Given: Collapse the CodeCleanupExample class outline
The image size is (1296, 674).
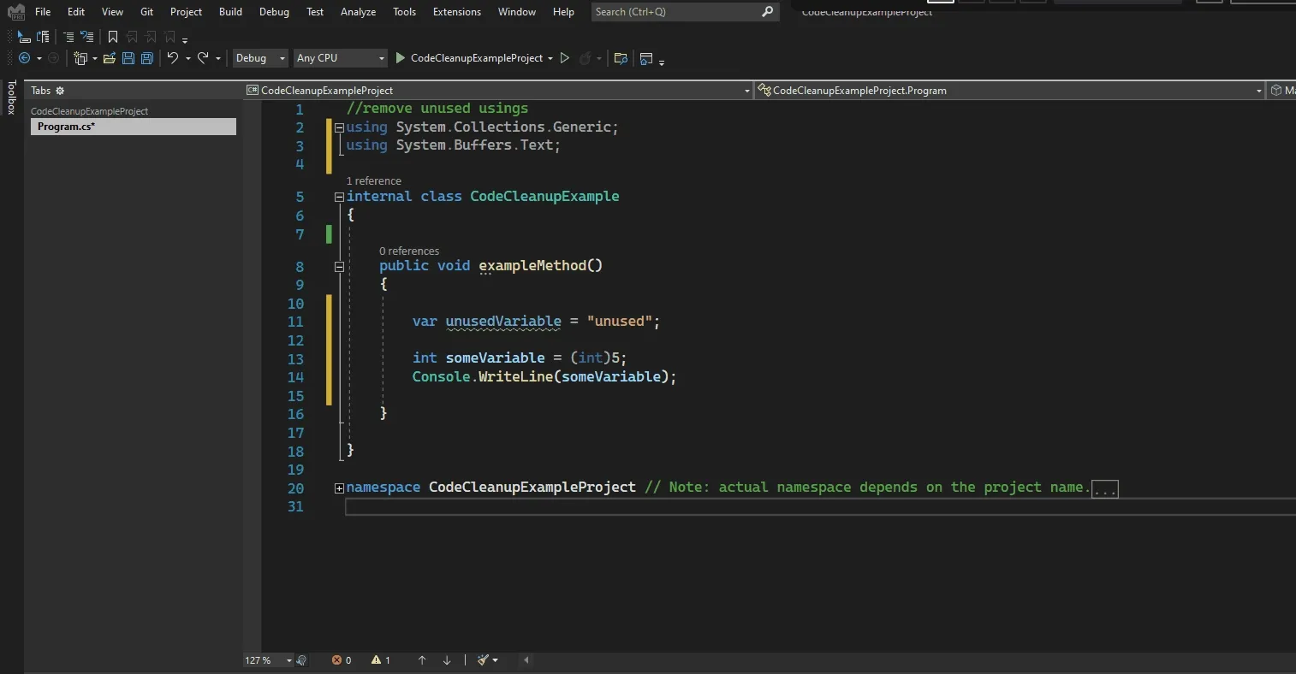Looking at the screenshot, I should (339, 197).
